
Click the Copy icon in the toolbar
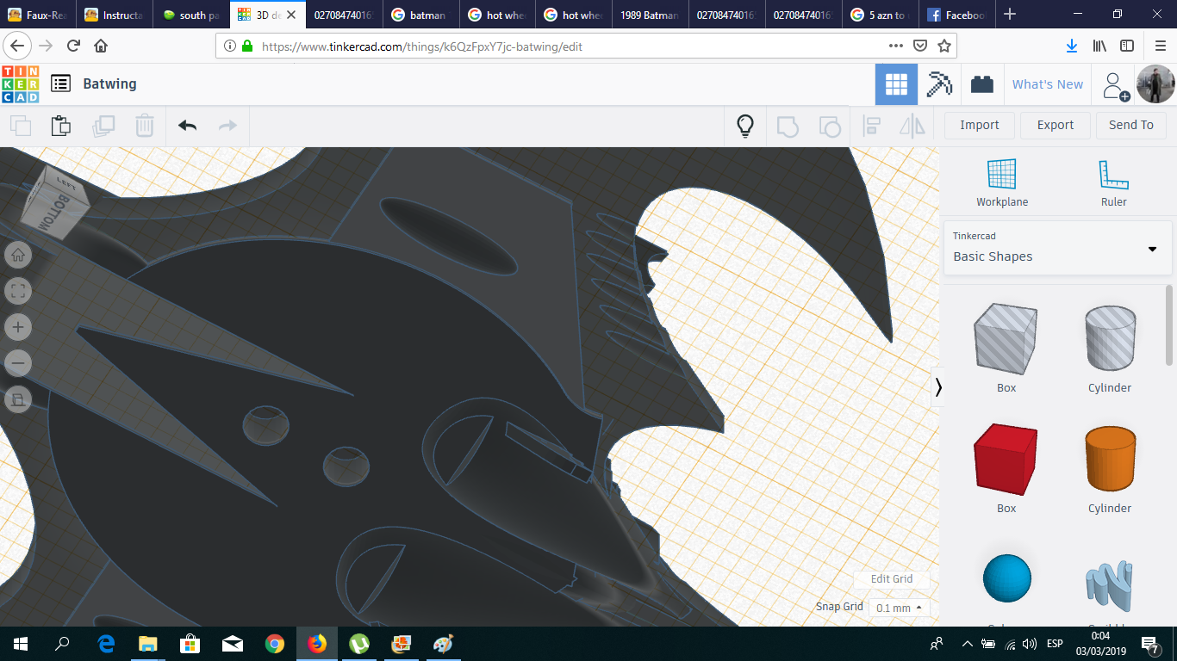point(20,126)
